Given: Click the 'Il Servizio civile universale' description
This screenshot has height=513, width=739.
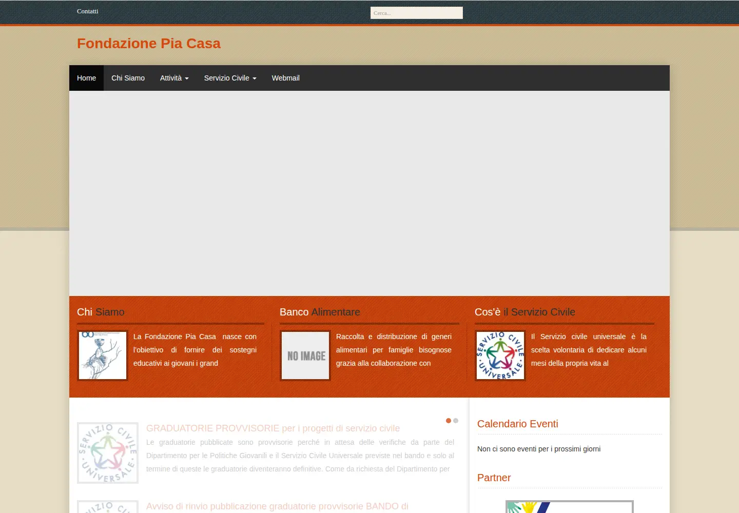Looking at the screenshot, I should pyautogui.click(x=589, y=350).
